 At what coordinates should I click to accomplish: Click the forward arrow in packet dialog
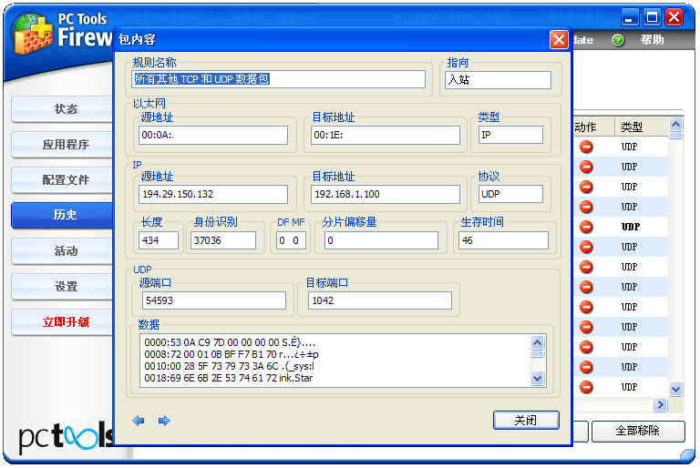point(164,421)
